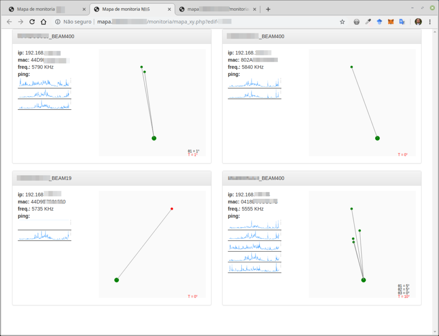Click the first ping graph of the 5790 KHz panel

[x=44, y=83]
